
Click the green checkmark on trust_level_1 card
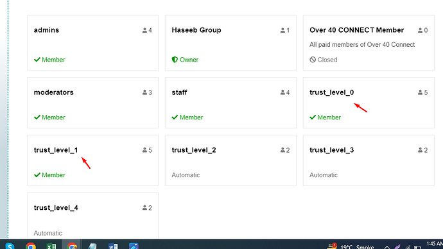(37, 175)
